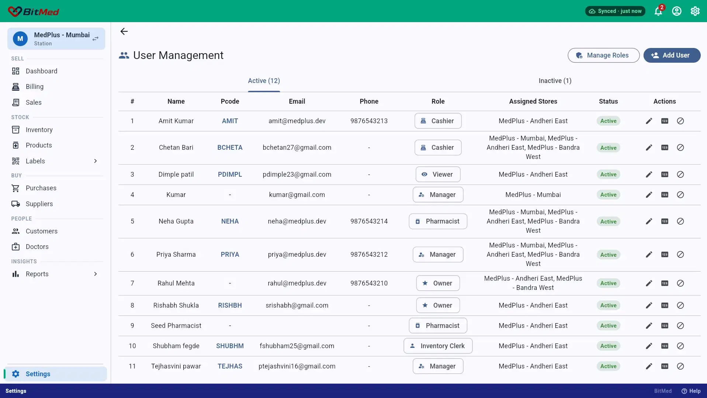Click the AMIT pcode link
The width and height of the screenshot is (707, 398).
[230, 121]
